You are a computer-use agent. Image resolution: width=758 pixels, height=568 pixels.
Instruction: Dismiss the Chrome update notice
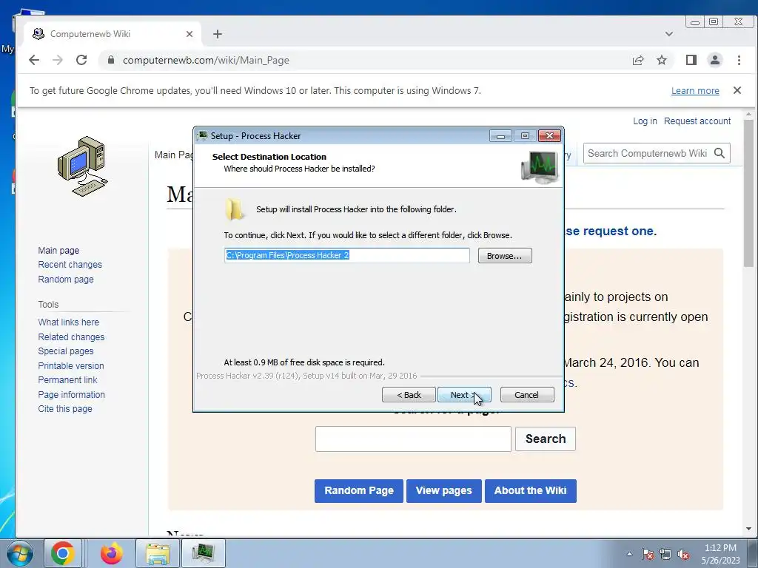(737, 90)
